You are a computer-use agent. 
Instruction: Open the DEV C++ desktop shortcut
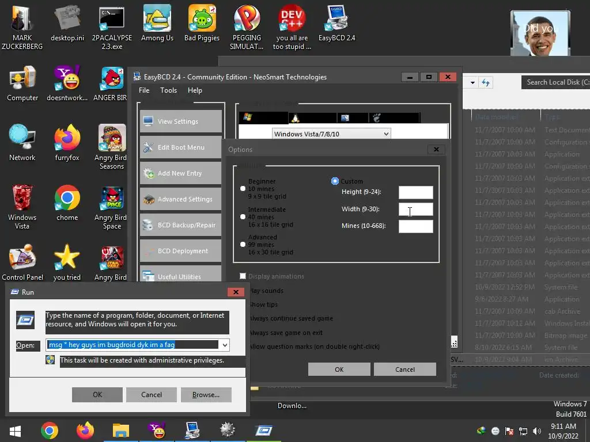click(x=292, y=27)
